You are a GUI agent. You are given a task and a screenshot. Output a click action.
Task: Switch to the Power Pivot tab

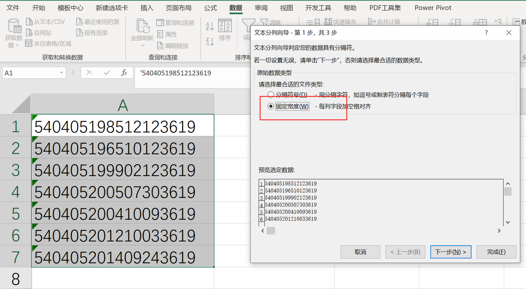pos(433,8)
